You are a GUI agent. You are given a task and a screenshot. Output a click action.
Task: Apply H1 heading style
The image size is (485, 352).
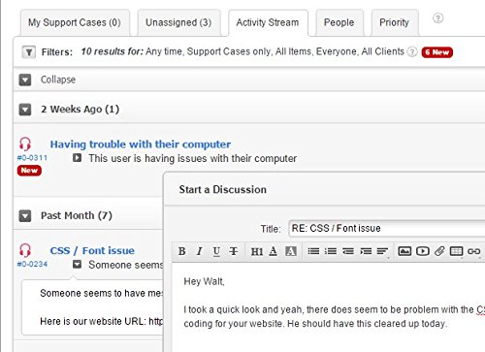257,251
